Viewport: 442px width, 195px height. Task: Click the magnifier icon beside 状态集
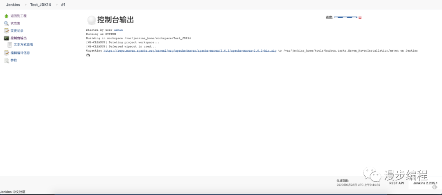point(6,23)
